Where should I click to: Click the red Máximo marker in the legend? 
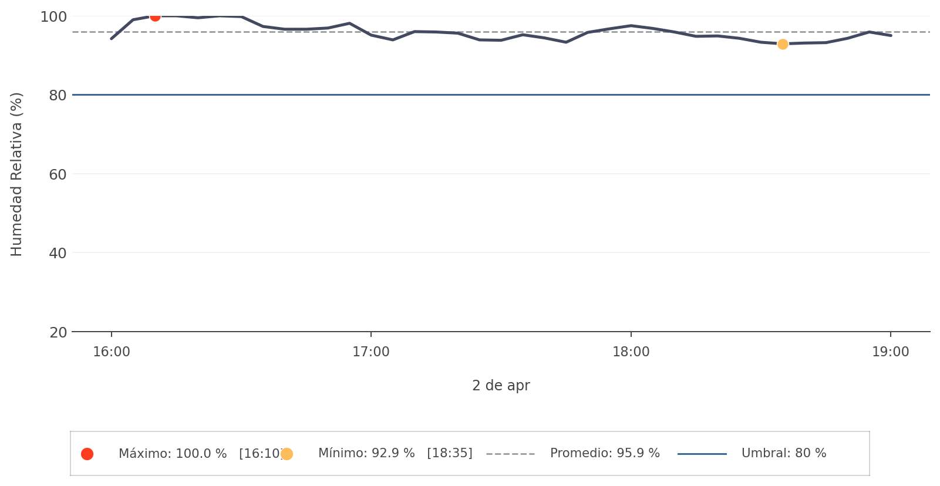(x=87, y=454)
